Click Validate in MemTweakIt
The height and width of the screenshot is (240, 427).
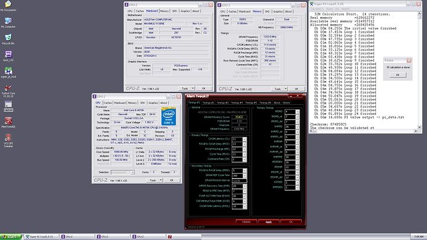[246, 222]
